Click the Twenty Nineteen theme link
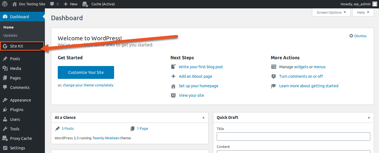379x153 pixels. (x=106, y=138)
